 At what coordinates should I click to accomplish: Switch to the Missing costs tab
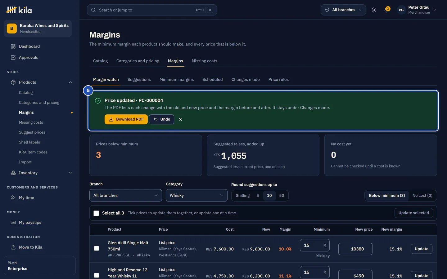[x=204, y=61]
